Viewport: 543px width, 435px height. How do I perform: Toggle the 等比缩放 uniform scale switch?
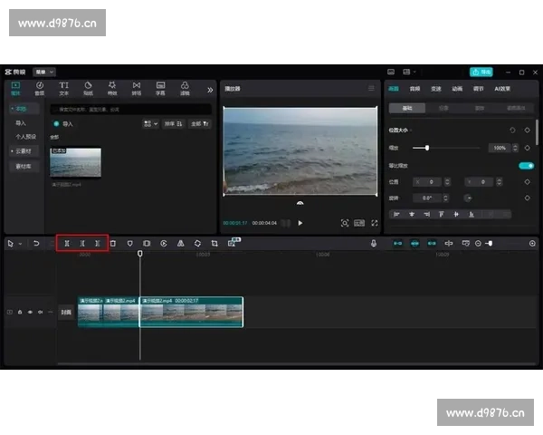point(525,166)
